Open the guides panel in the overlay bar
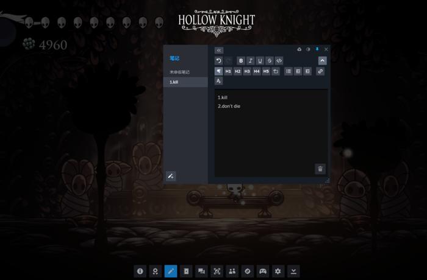The height and width of the screenshot is (280, 427). (186, 271)
